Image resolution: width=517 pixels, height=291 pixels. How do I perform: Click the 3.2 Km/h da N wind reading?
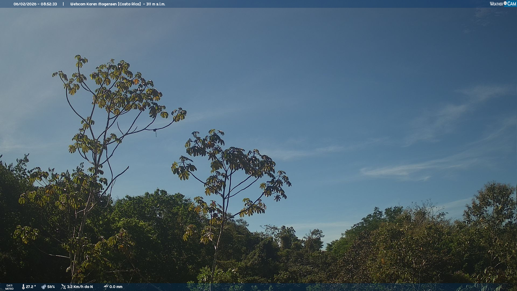pos(80,287)
